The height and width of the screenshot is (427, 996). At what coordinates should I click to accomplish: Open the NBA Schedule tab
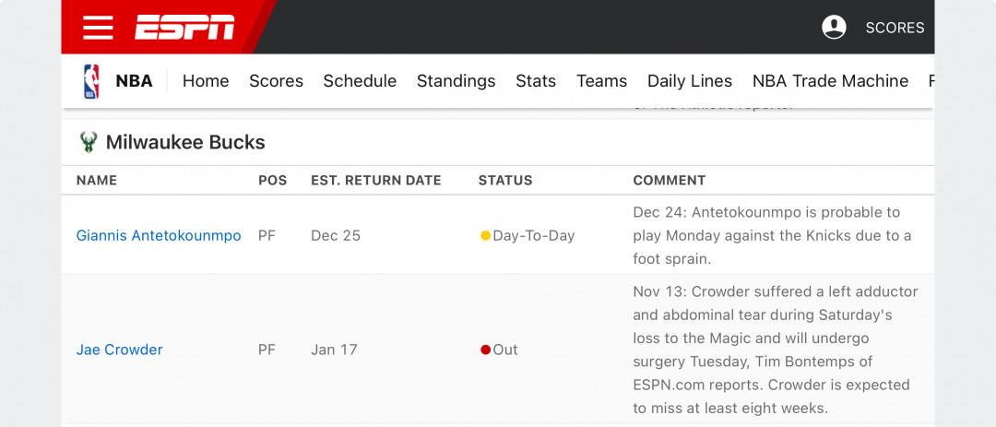point(361,81)
